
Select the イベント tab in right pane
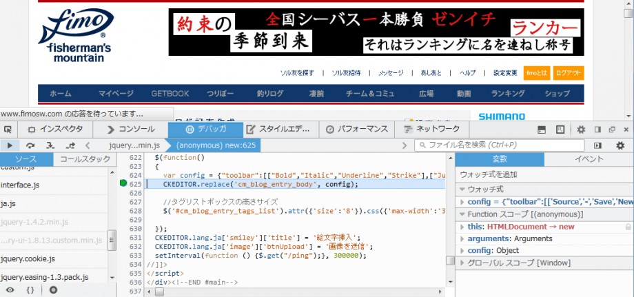tap(589, 159)
